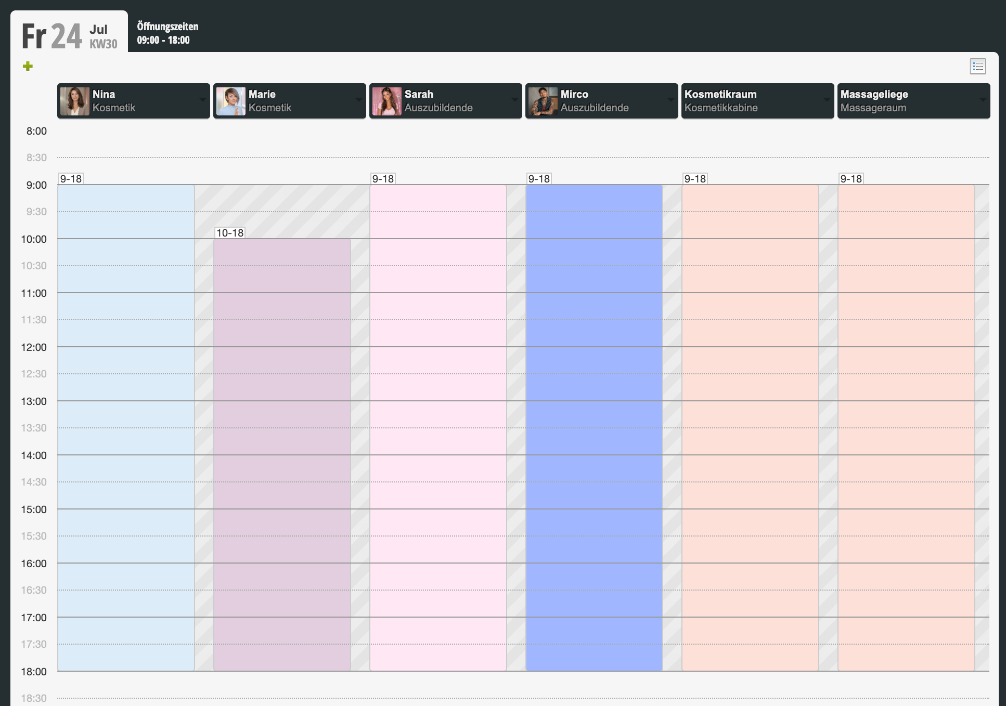Expand the Nina Kosmetik dropdown arrow
Screen dimensions: 1006x706
202,100
